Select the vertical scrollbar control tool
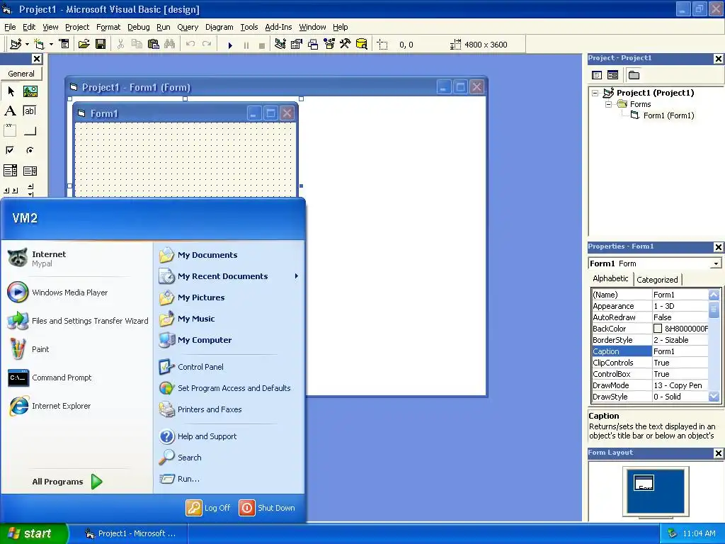This screenshot has width=725, height=544. point(30,190)
